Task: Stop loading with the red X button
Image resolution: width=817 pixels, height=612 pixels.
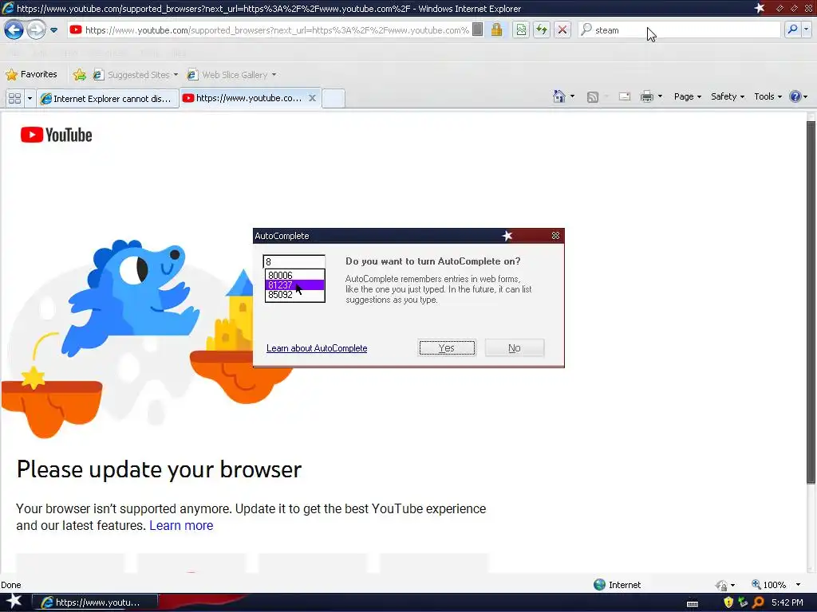Action: pos(562,29)
